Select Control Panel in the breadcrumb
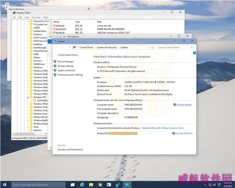Screen dimensions: 235x188 coord(86,47)
